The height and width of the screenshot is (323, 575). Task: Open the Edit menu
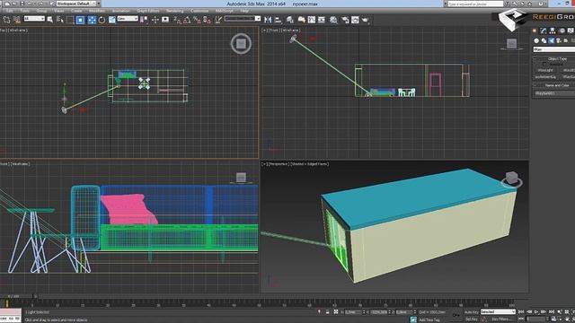9,11
